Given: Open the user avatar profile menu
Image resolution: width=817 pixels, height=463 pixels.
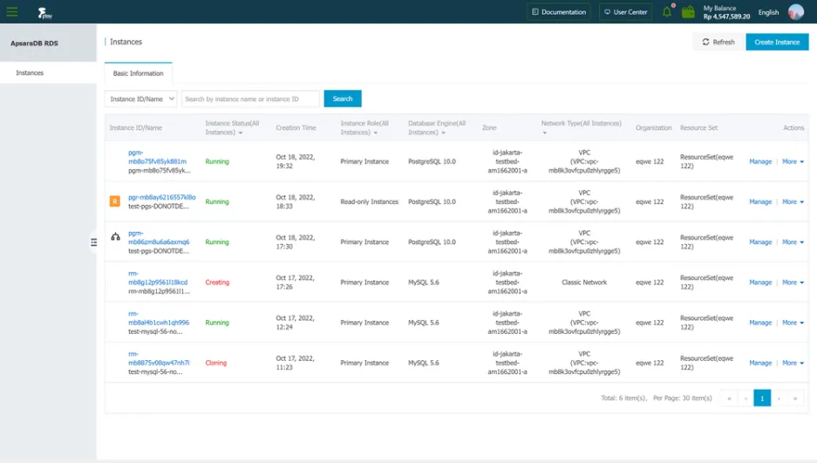Looking at the screenshot, I should pyautogui.click(x=795, y=12).
